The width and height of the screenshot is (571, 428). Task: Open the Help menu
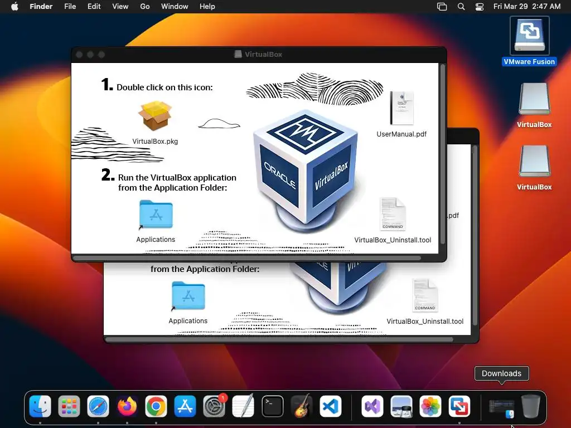[x=207, y=7]
